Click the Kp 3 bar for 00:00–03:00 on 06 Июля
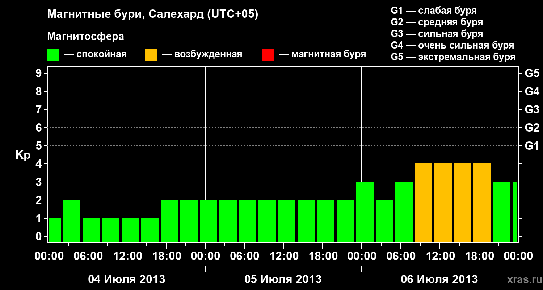The height and width of the screenshot is (290, 543). pos(365,212)
